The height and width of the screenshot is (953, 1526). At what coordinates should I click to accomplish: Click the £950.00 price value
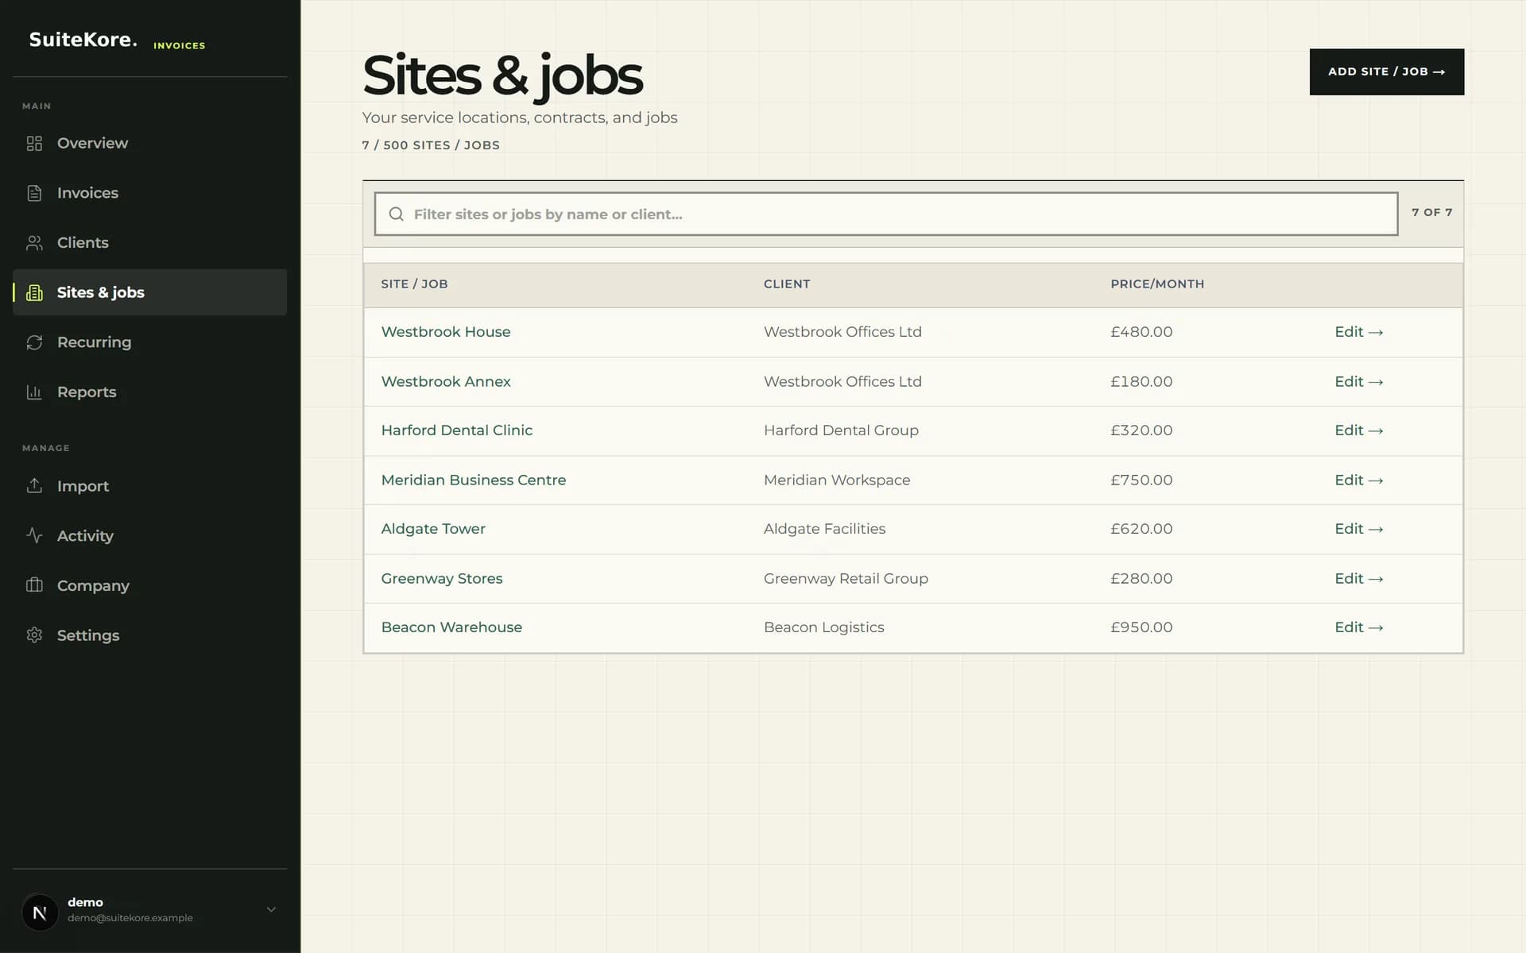(1141, 627)
